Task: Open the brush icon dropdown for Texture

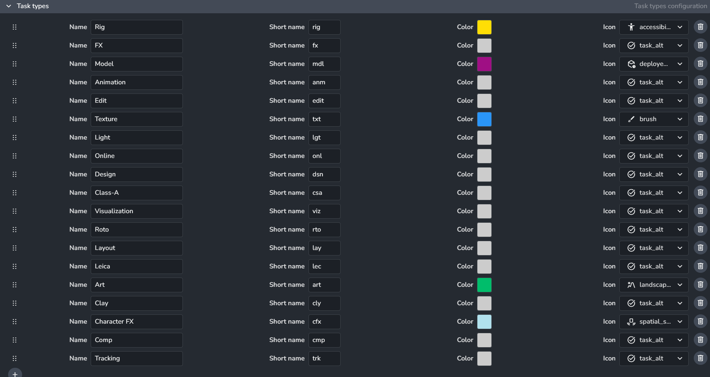Action: tap(654, 119)
